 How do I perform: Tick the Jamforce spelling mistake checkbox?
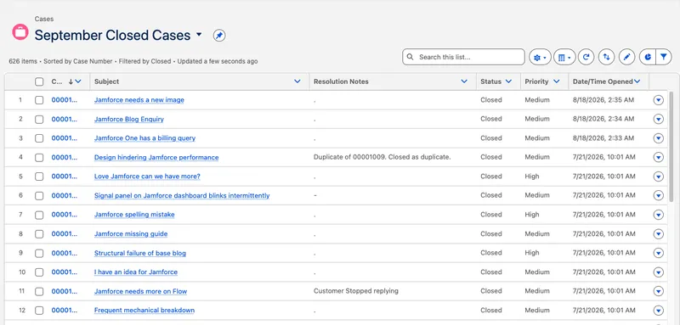click(39, 215)
